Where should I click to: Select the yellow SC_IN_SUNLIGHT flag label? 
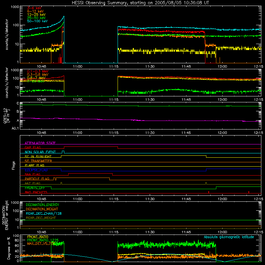pos(38,156)
